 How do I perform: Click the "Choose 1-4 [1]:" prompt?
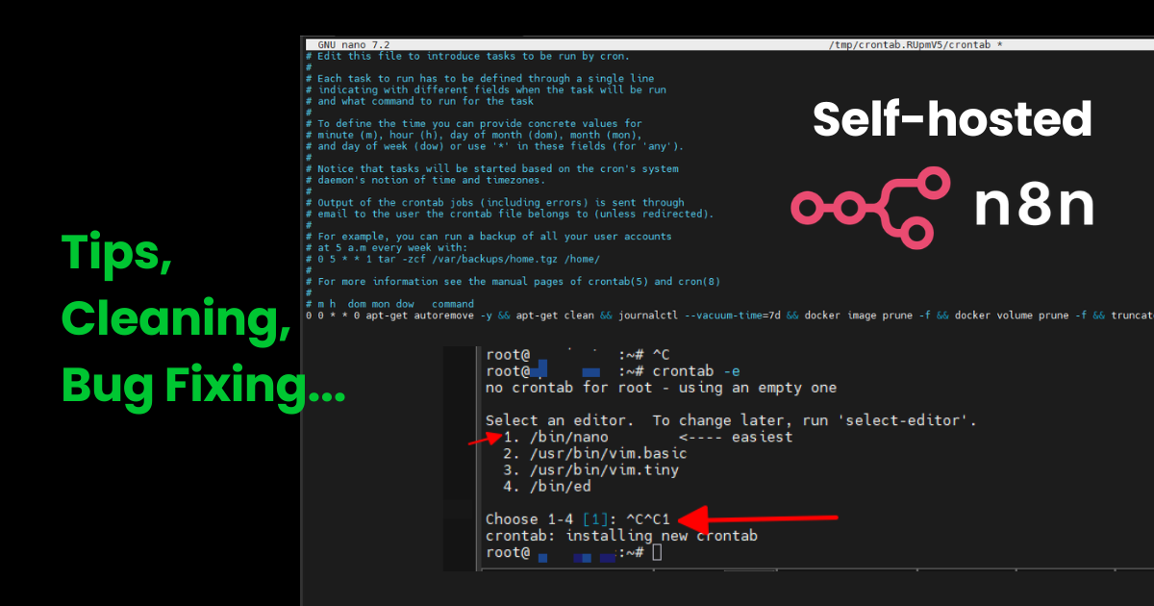pyautogui.click(x=550, y=519)
